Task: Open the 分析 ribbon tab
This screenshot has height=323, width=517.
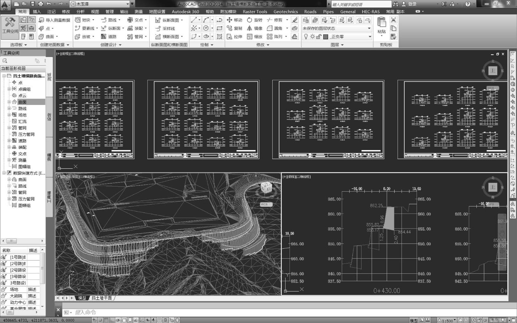Action: tap(80, 12)
